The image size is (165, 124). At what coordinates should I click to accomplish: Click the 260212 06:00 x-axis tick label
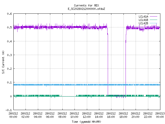50,115
